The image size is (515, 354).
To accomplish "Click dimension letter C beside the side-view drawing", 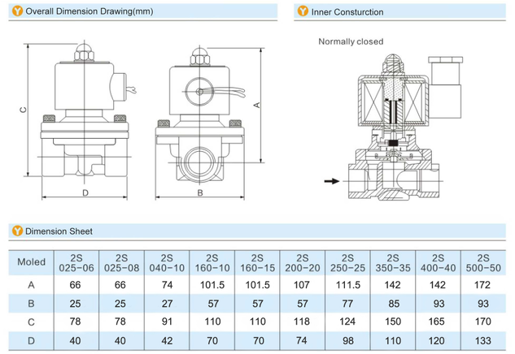I will 23,110.
